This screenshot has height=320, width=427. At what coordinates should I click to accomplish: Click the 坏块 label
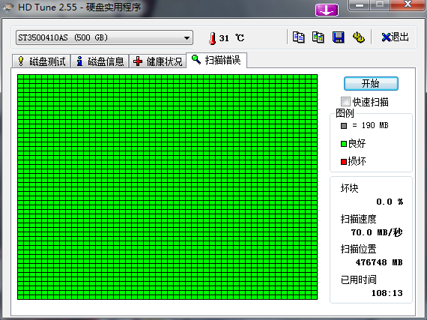pos(349,188)
